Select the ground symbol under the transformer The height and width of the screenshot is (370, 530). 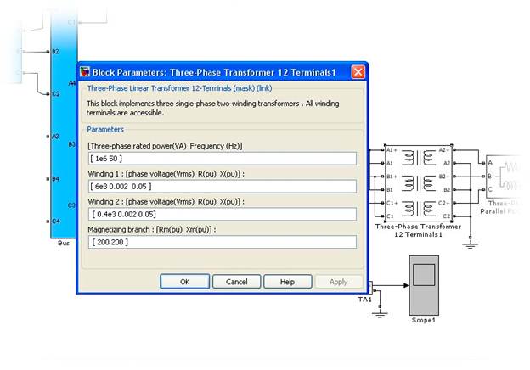point(470,244)
